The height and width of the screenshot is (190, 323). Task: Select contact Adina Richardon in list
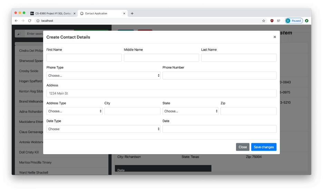29,112
